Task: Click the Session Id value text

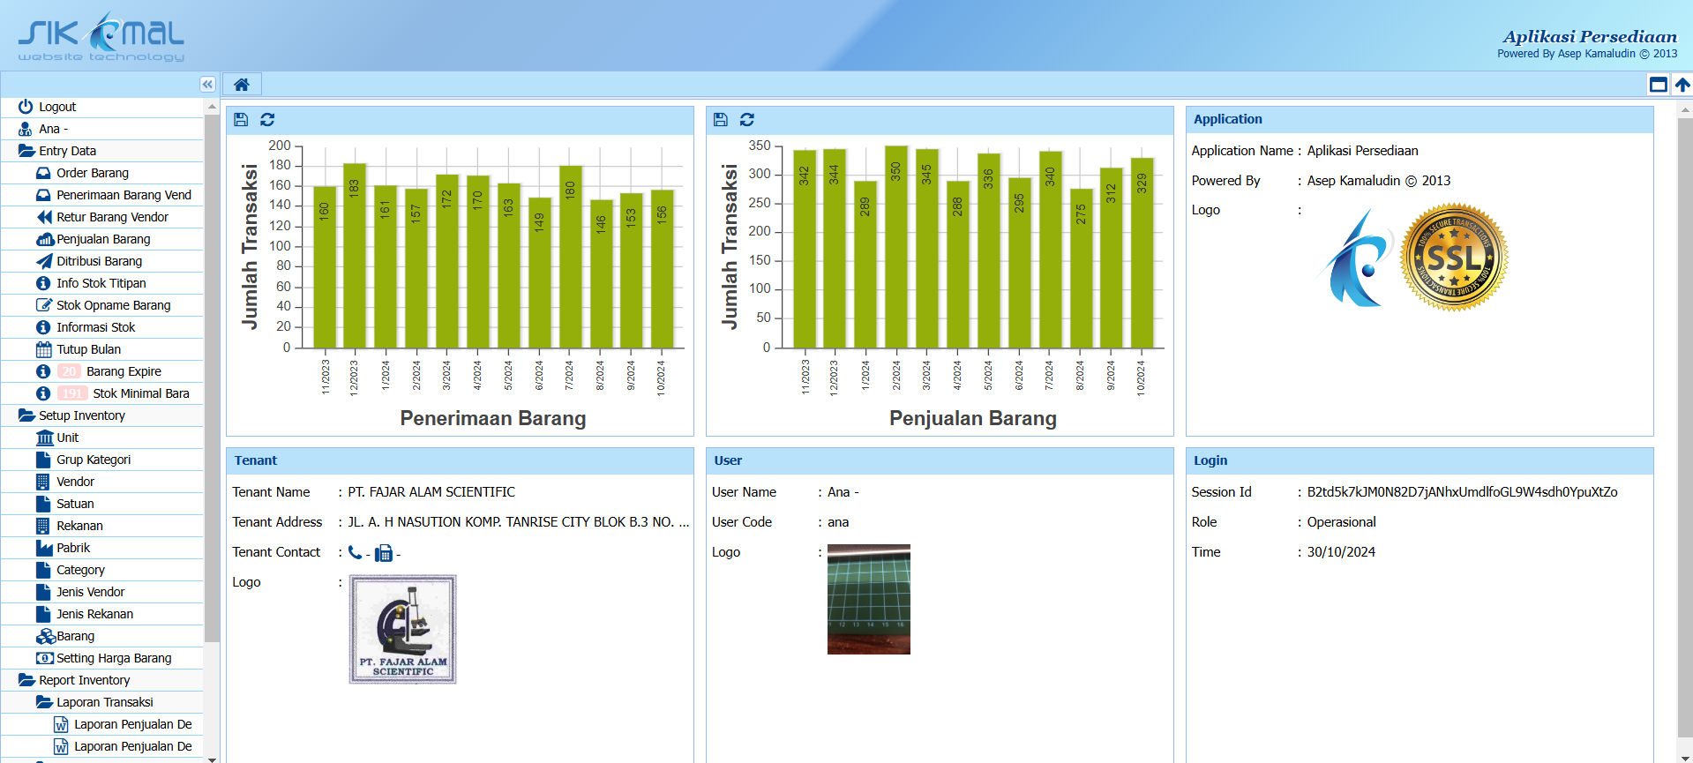Action: (x=1462, y=492)
